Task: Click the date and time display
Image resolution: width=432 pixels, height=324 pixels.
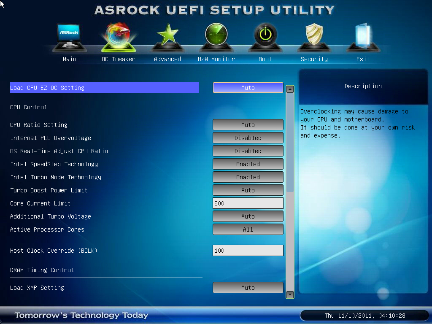Action: point(365,316)
